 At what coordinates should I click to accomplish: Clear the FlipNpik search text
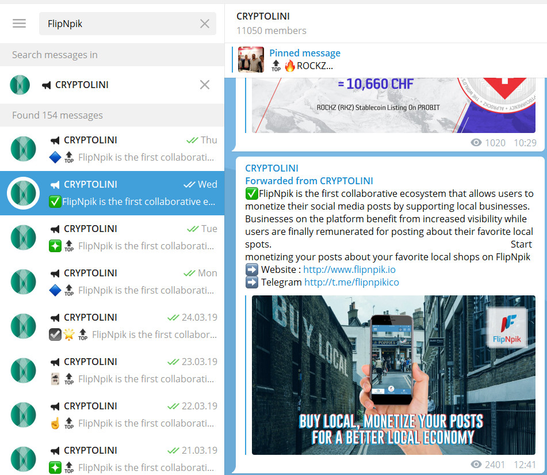click(x=205, y=24)
